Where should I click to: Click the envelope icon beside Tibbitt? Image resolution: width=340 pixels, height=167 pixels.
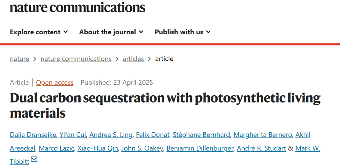(x=34, y=159)
